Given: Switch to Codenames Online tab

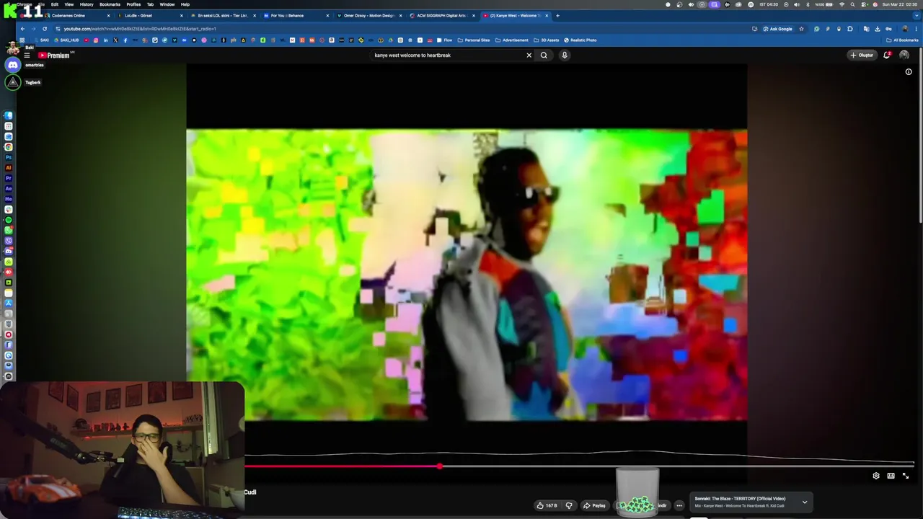Looking at the screenshot, I should pyautogui.click(x=69, y=15).
